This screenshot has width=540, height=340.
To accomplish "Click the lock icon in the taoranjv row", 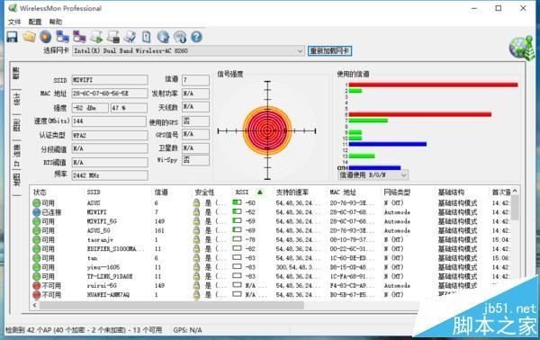I will (x=196, y=240).
